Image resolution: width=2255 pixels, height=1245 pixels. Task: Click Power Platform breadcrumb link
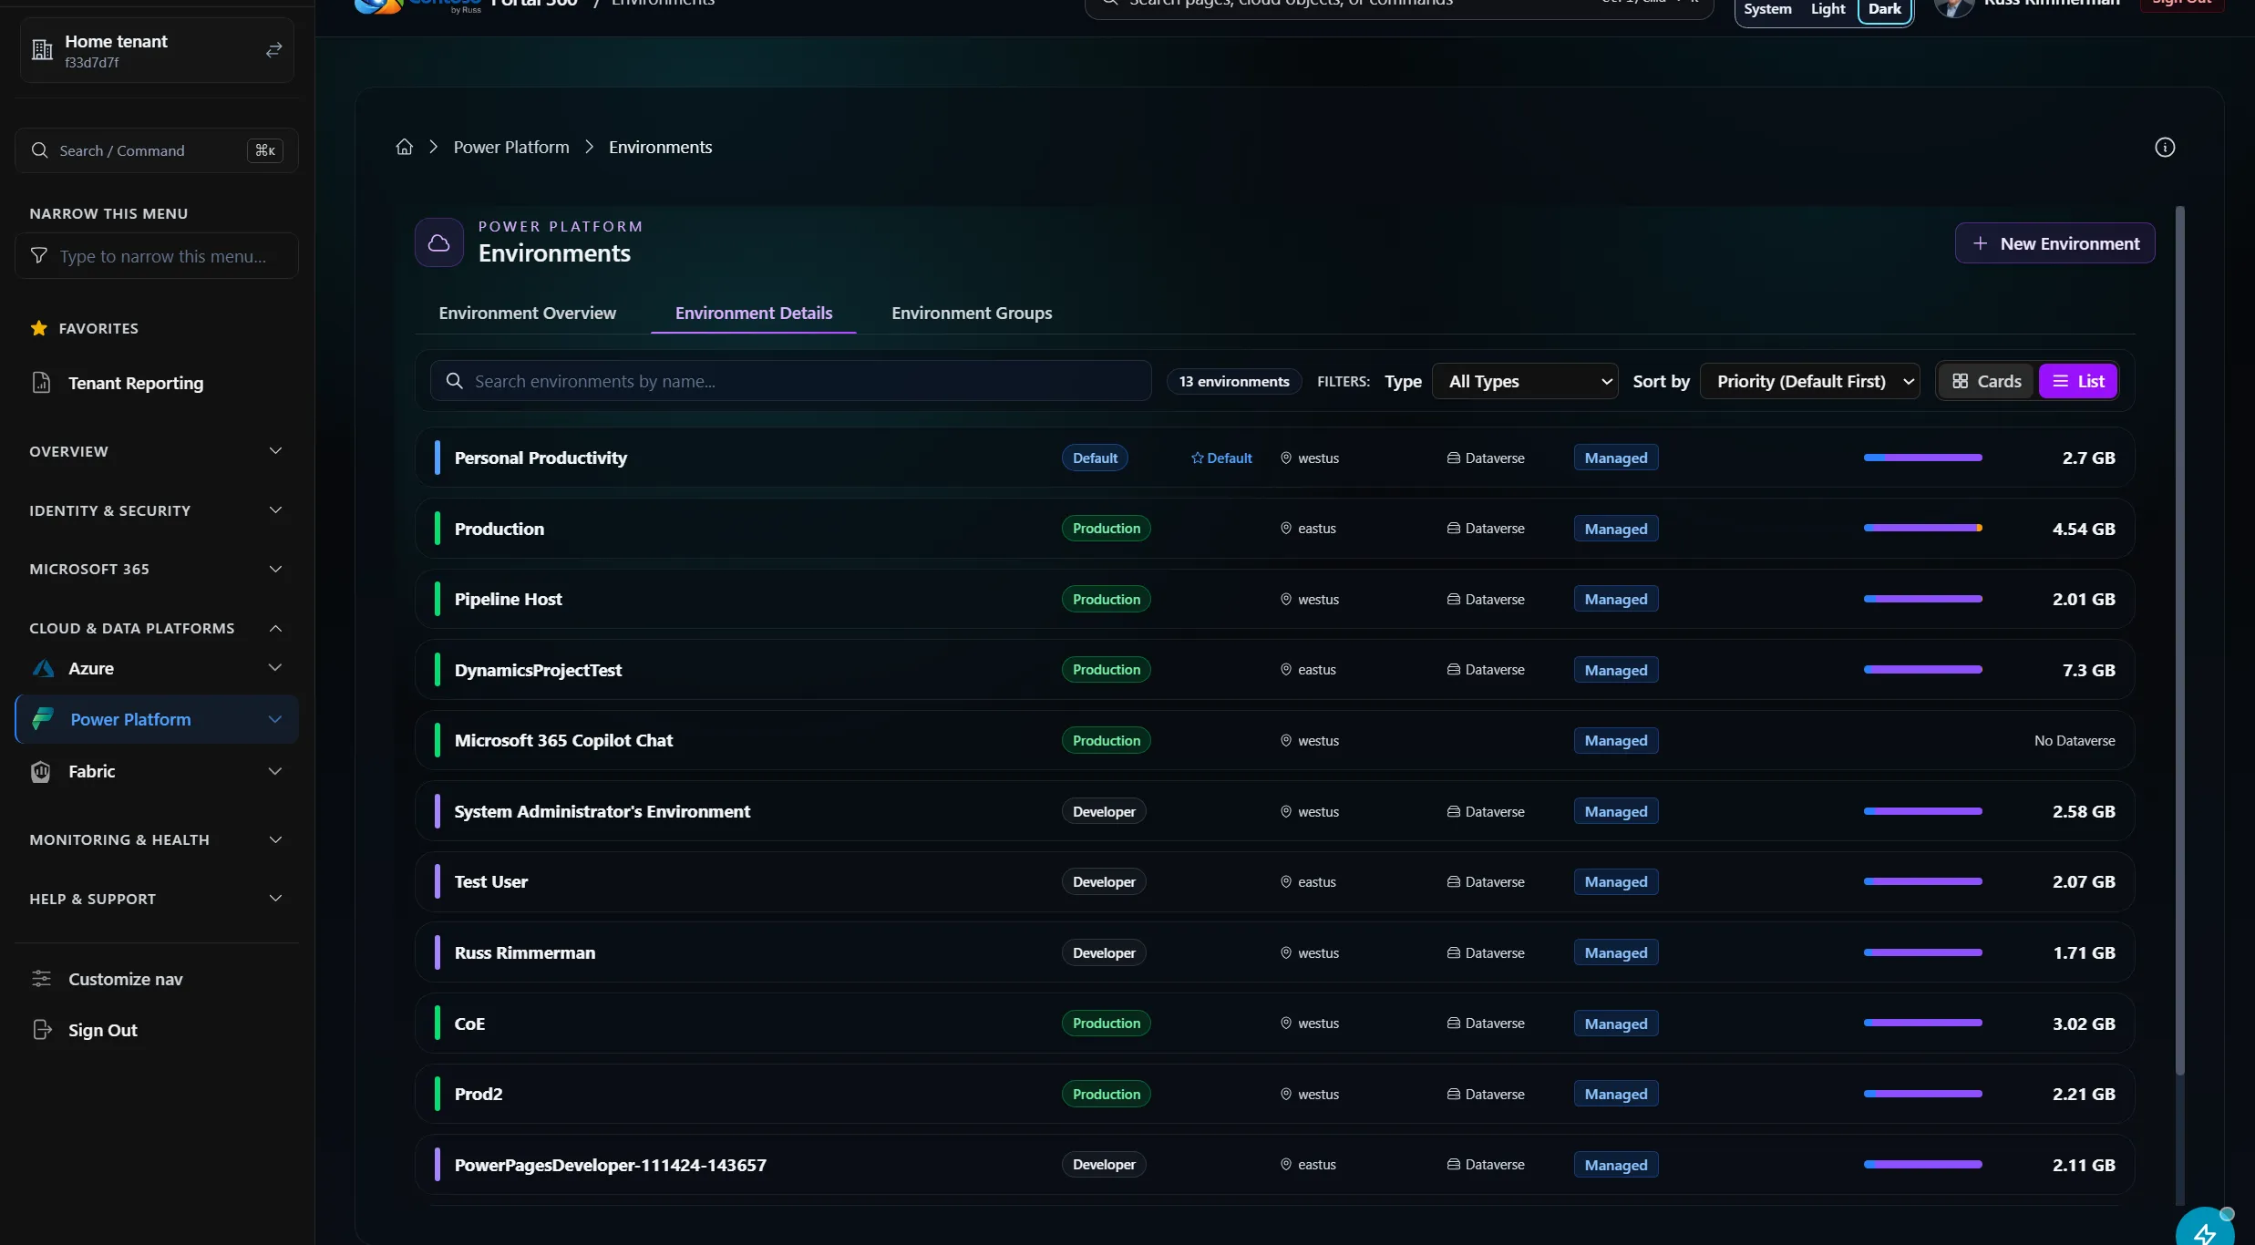pyautogui.click(x=511, y=147)
